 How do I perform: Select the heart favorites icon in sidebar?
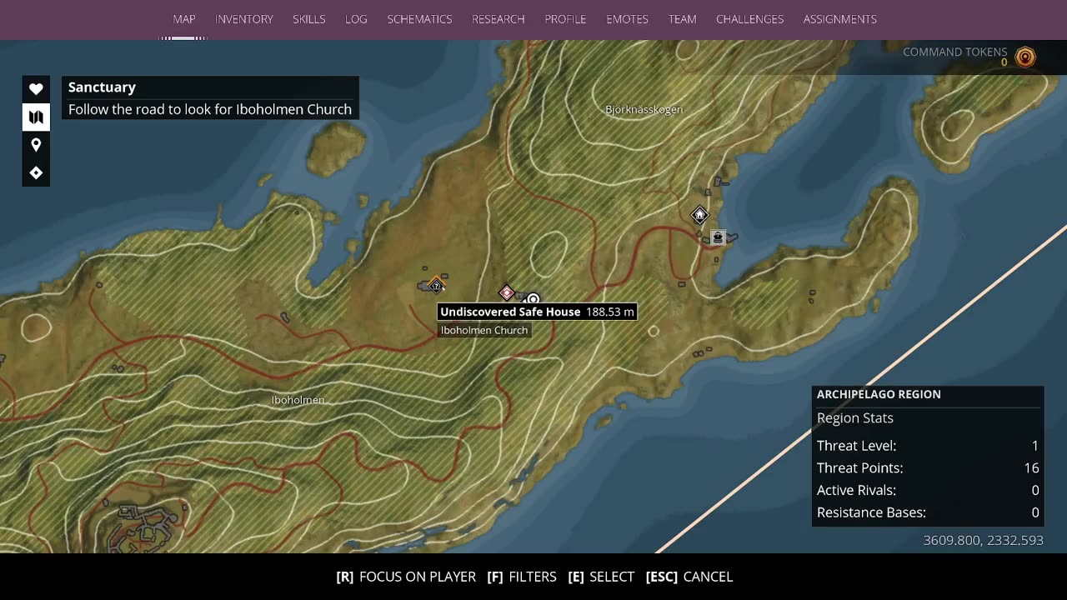(x=36, y=89)
